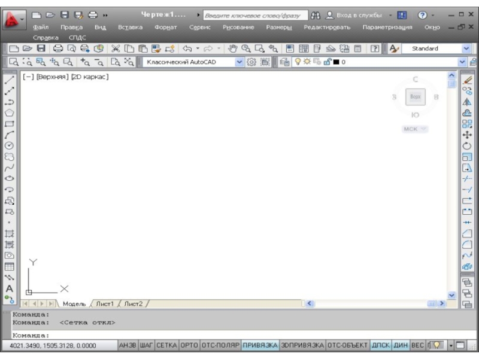The height and width of the screenshot is (359, 479).
Task: Select the Polygon tool
Action: pyautogui.click(x=9, y=112)
